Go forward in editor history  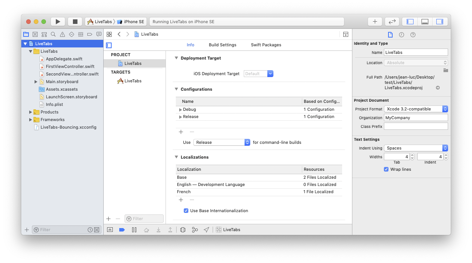point(128,34)
